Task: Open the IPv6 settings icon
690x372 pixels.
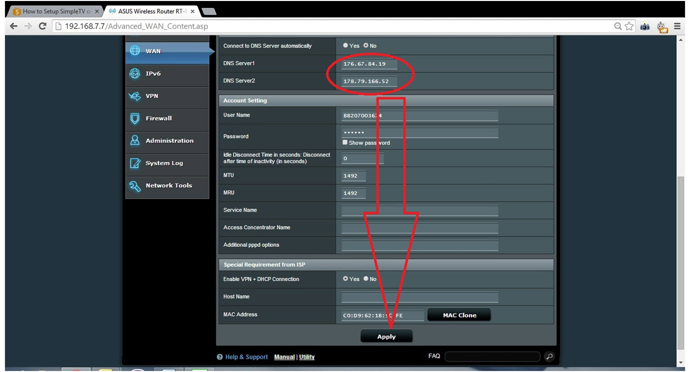Action: (x=135, y=74)
